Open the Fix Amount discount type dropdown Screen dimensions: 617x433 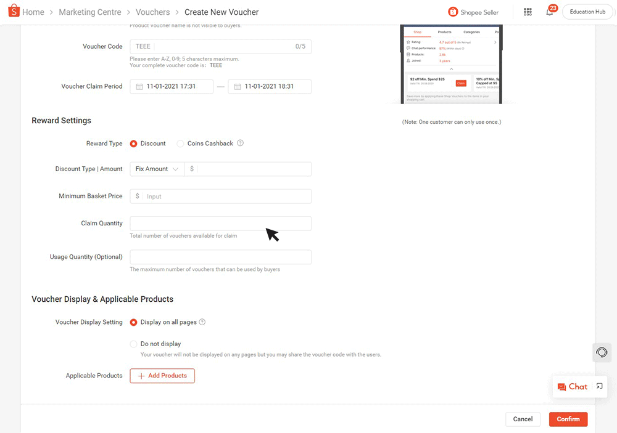pos(156,169)
